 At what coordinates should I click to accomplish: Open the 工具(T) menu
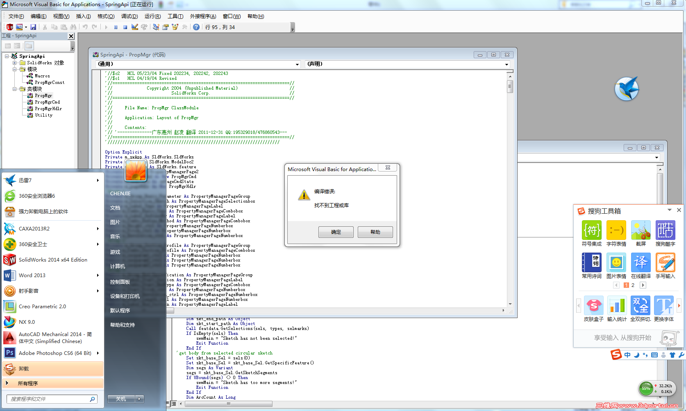point(175,16)
